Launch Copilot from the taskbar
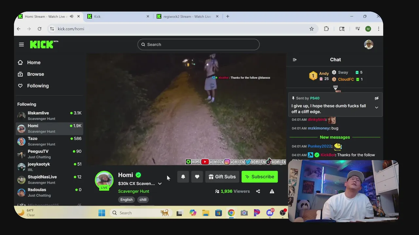Viewport: 419px width, 235px height. [x=193, y=213]
